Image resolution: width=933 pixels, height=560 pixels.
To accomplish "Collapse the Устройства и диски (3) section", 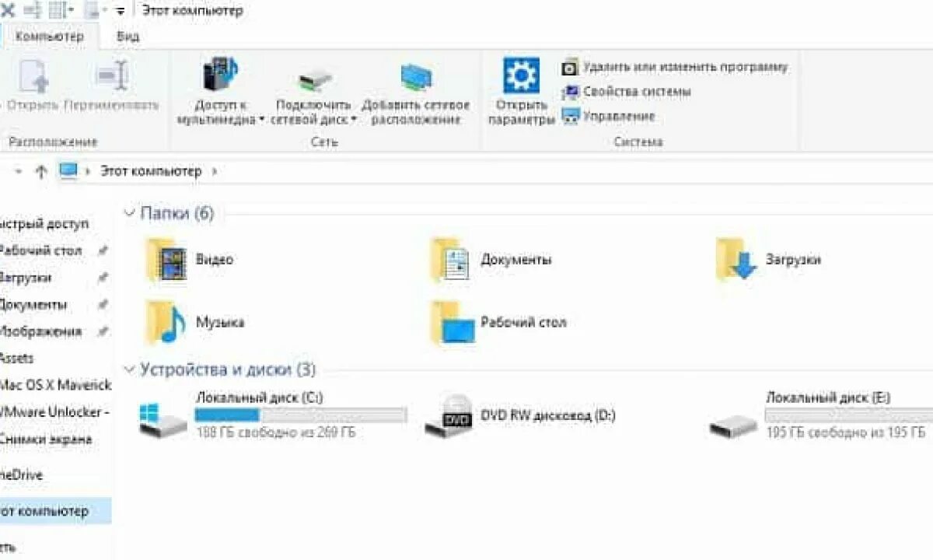I will click(x=129, y=369).
